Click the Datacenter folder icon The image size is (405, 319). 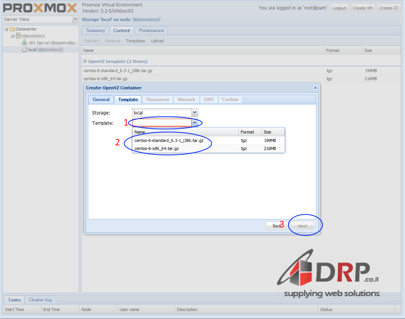click(x=12, y=29)
